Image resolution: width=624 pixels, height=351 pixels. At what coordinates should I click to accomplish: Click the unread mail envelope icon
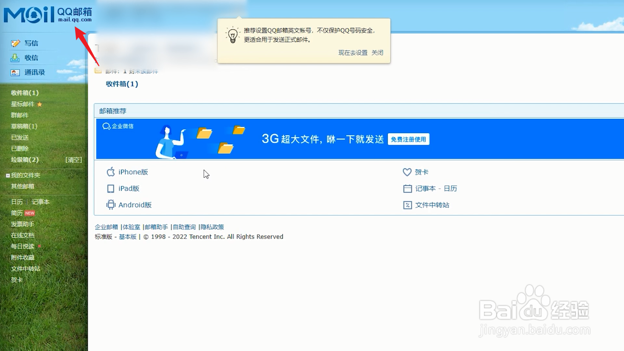(98, 70)
